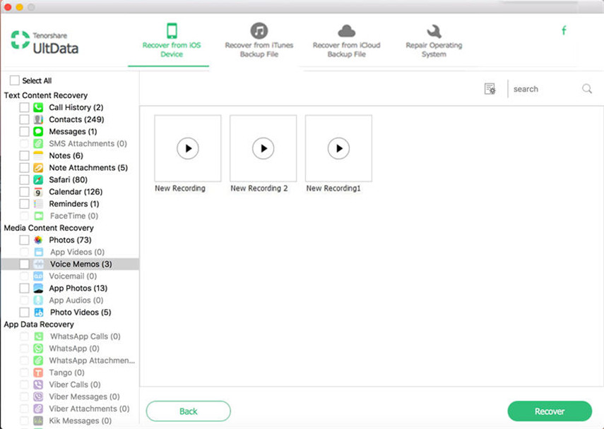Click the Media Content Recovery heading

click(x=49, y=228)
